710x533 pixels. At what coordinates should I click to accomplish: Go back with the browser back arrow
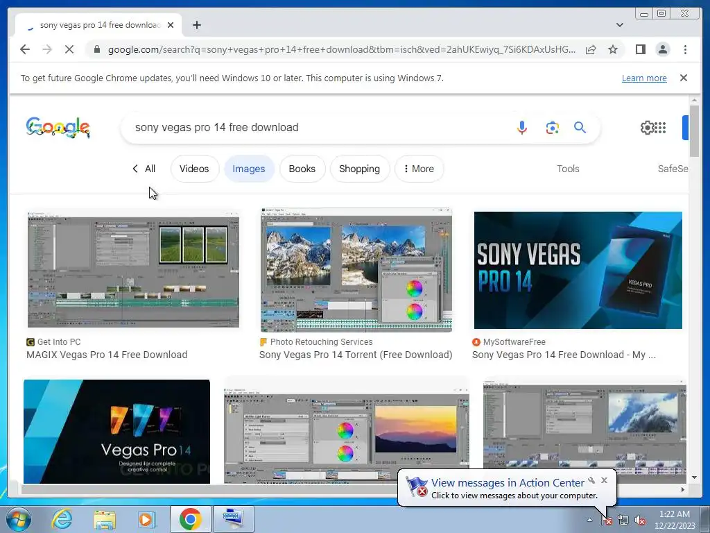[25, 49]
